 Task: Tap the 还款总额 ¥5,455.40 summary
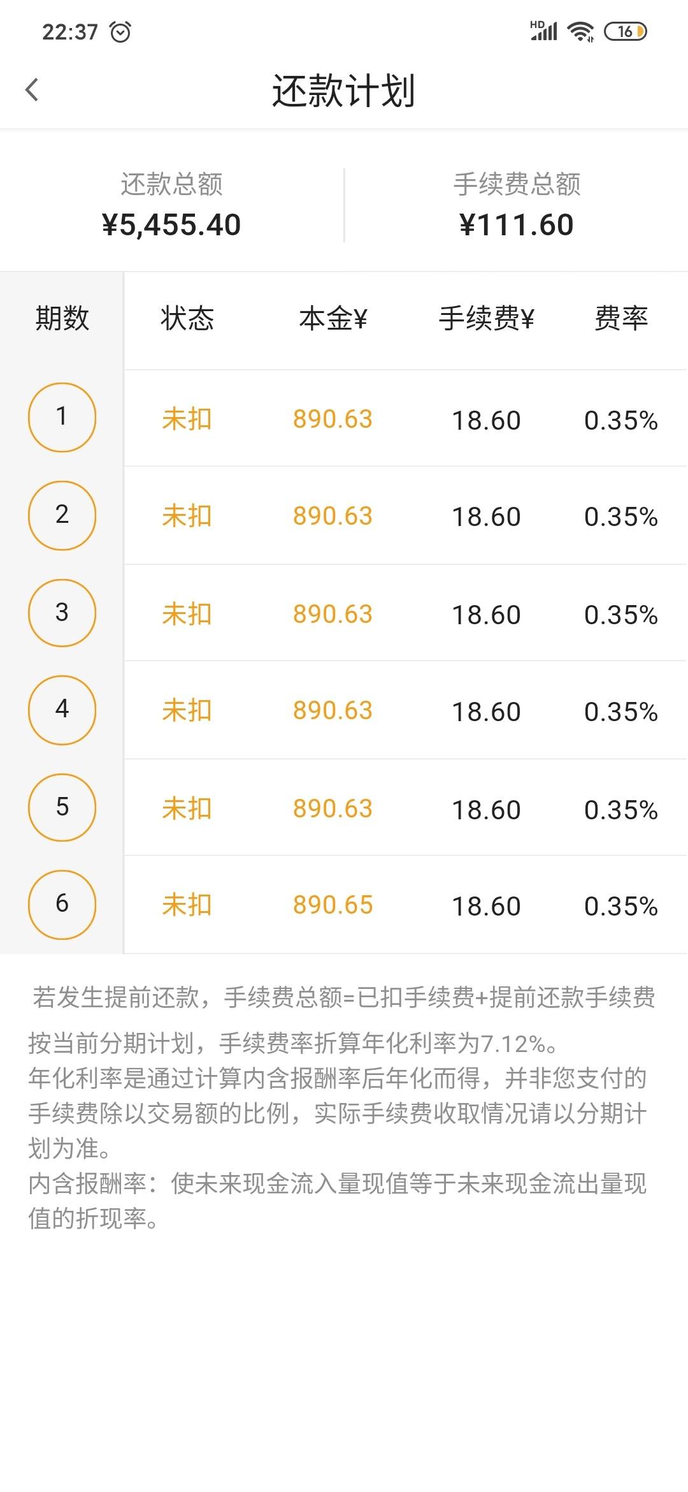coord(171,205)
